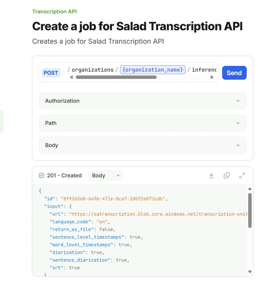The height and width of the screenshot is (285, 262).
Task: Click the "word_level_timestamps" key
Action: (81, 245)
